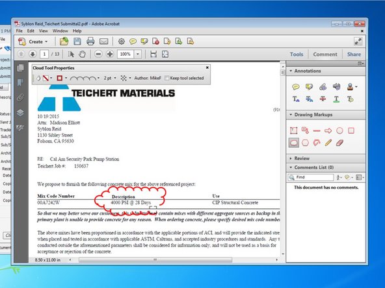Click the page number field showing 1
The image size is (385, 288).
(44, 54)
